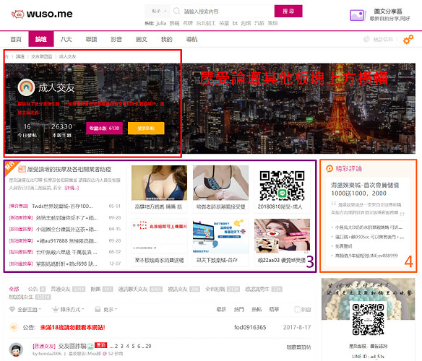Open hot keyword link bt
The height and width of the screenshot is (361, 422).
pos(235,23)
